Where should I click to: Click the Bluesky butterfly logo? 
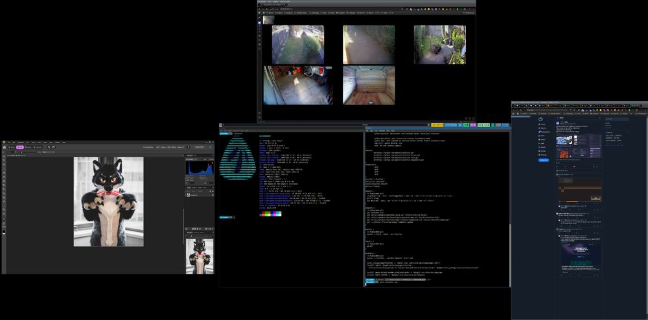pyautogui.click(x=540, y=119)
